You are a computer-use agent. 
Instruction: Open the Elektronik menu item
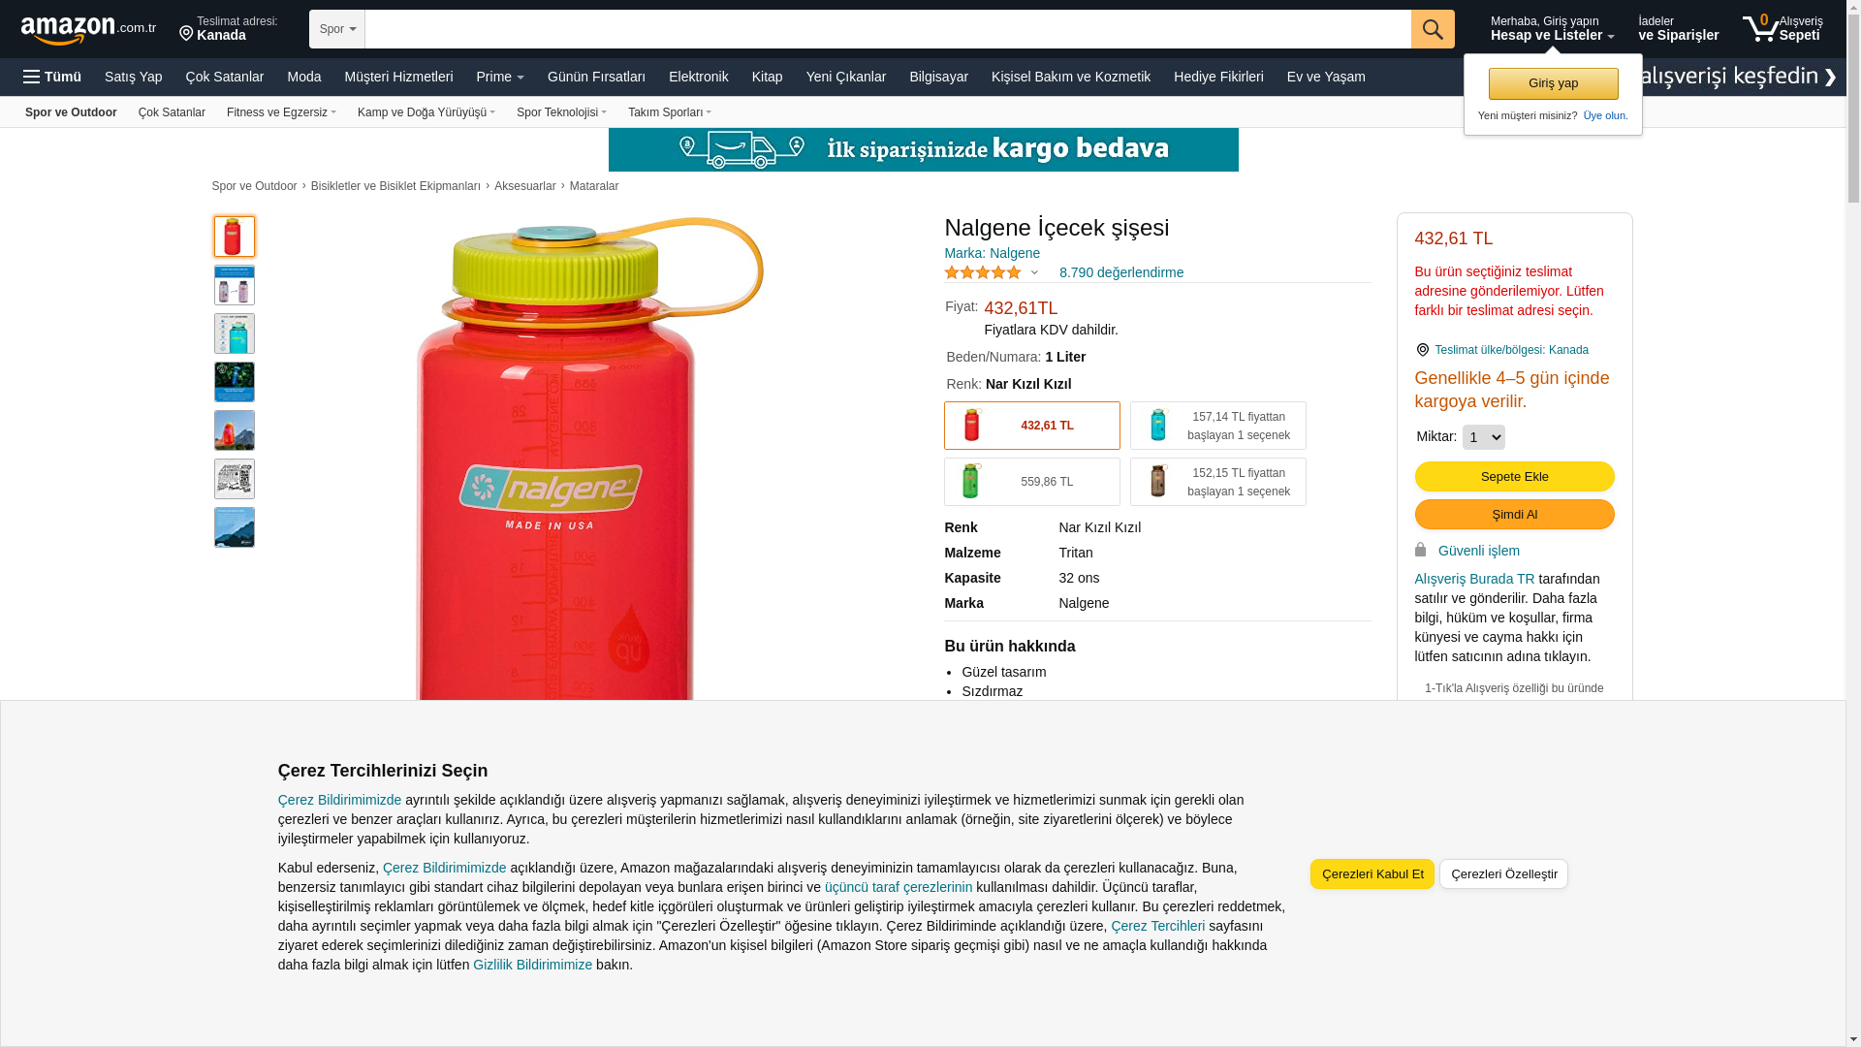(x=698, y=77)
